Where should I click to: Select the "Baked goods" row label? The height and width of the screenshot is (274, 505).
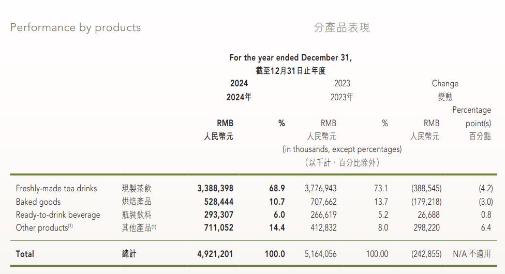click(x=38, y=202)
